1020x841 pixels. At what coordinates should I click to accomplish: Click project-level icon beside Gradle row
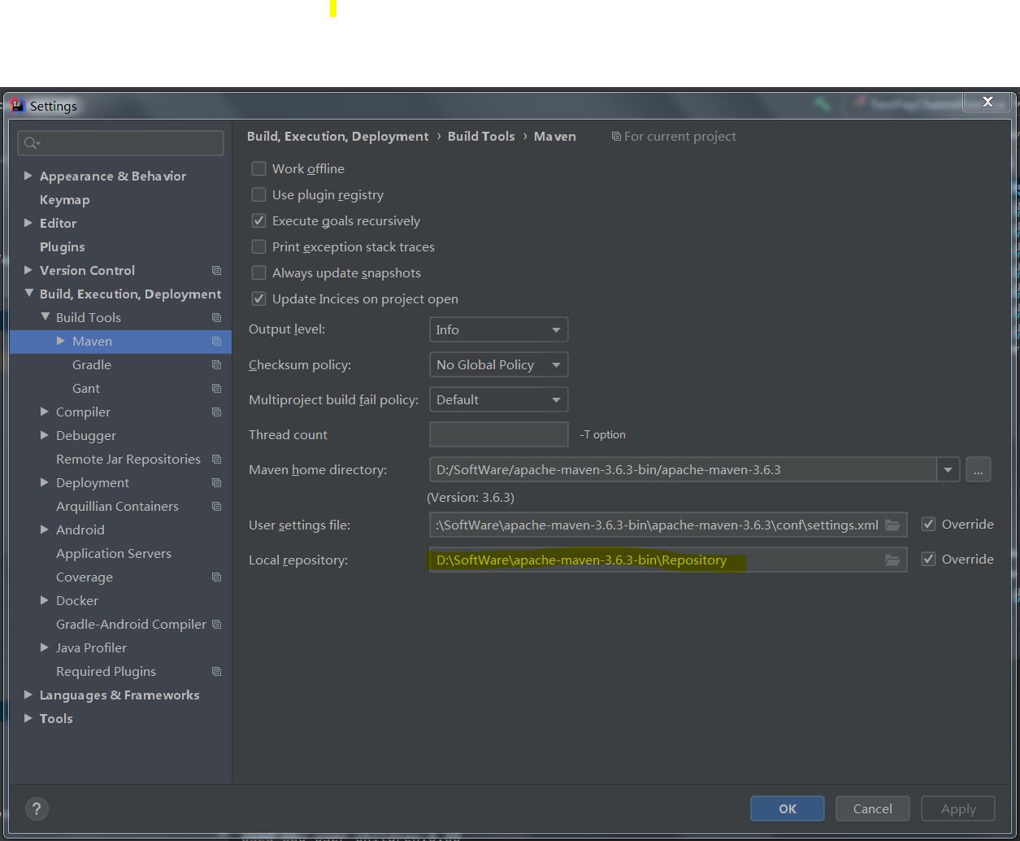[x=216, y=365]
